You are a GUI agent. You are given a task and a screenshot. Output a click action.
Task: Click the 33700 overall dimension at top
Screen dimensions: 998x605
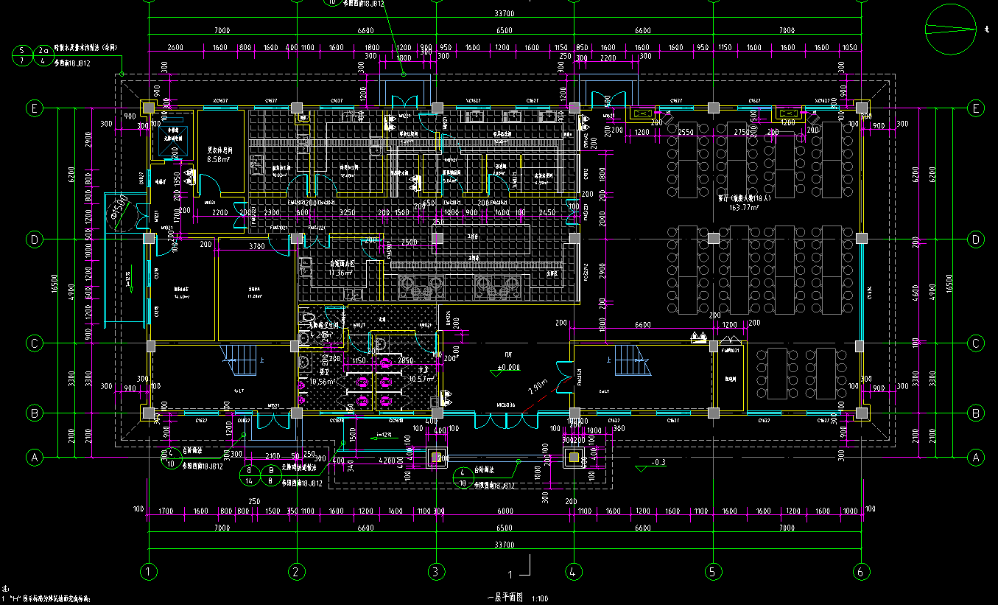click(x=505, y=14)
